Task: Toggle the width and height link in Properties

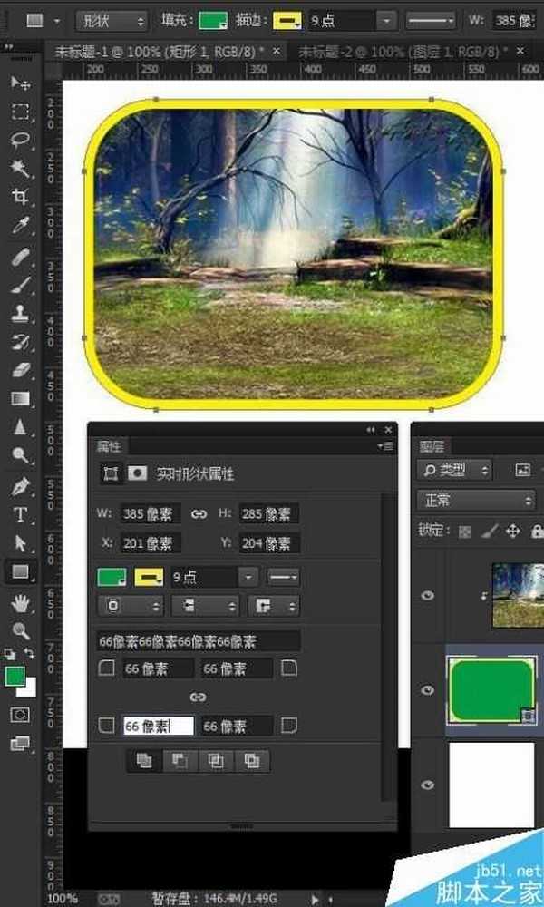Action: point(199,514)
